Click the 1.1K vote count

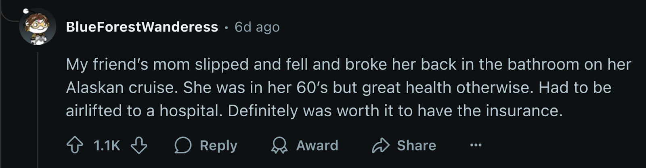click(x=107, y=145)
